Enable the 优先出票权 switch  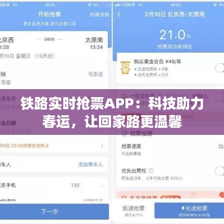[220, 171]
